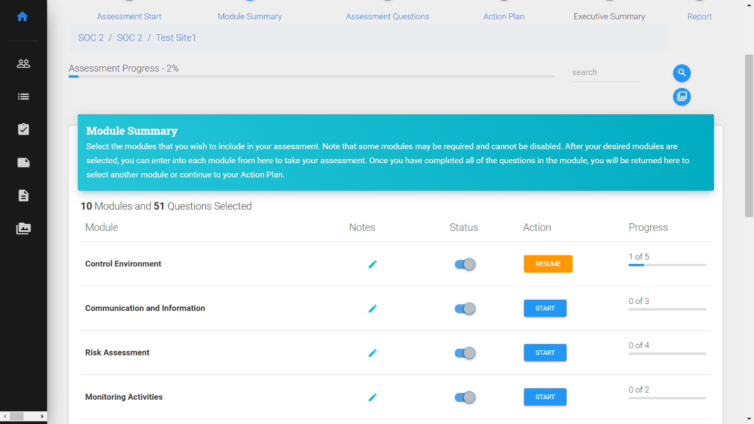Click '10 Modules and 51 Questions Selected' text

[x=166, y=206]
